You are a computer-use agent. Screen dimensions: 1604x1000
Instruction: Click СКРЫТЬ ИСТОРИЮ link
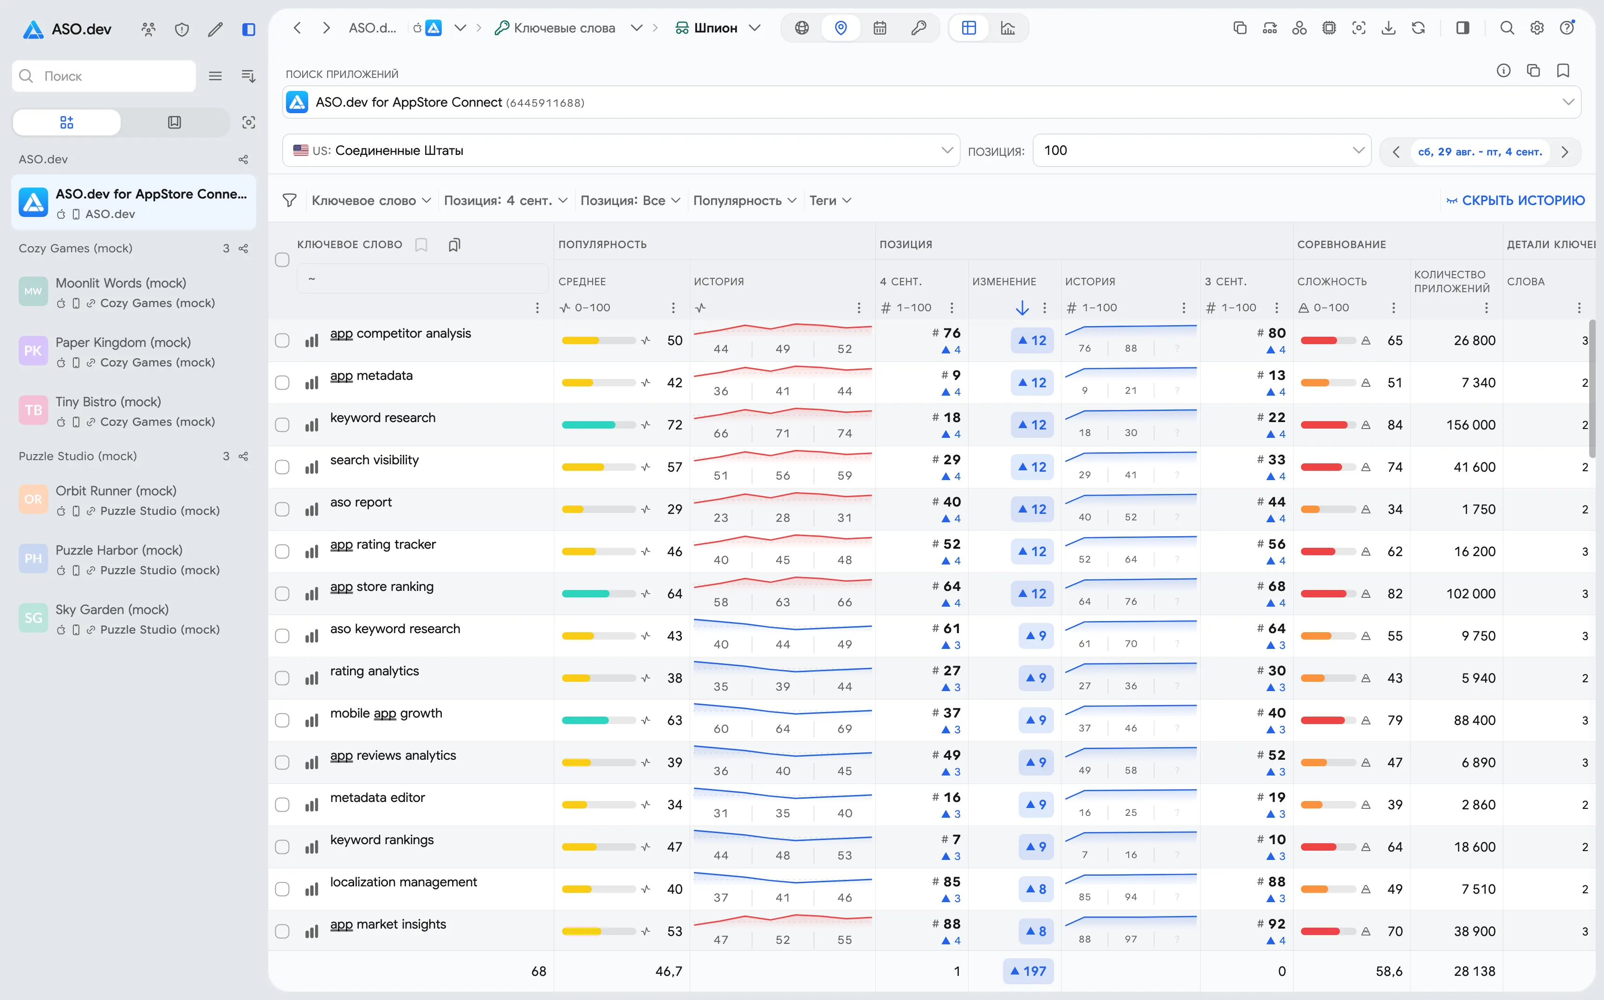(x=1515, y=200)
